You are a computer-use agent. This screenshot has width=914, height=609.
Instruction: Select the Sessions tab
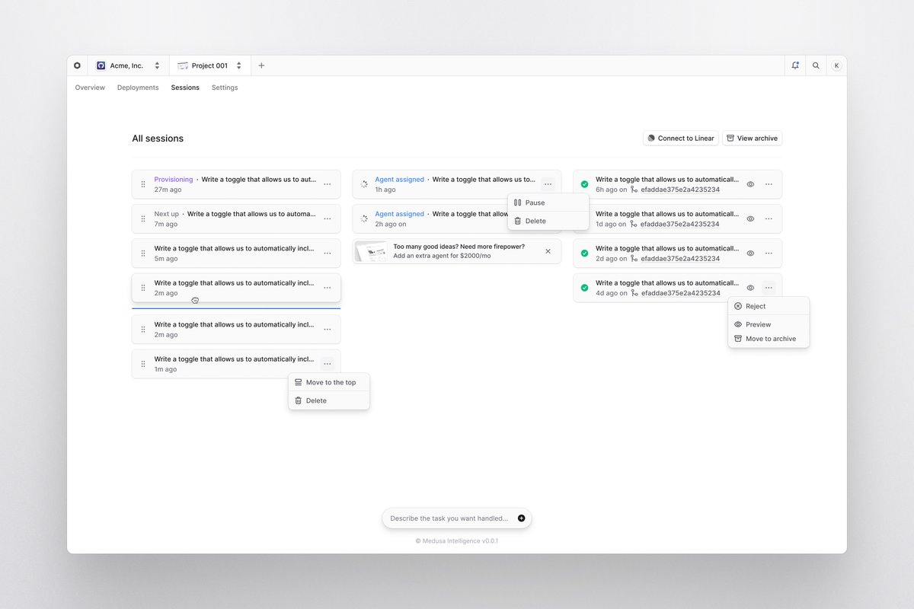click(185, 88)
